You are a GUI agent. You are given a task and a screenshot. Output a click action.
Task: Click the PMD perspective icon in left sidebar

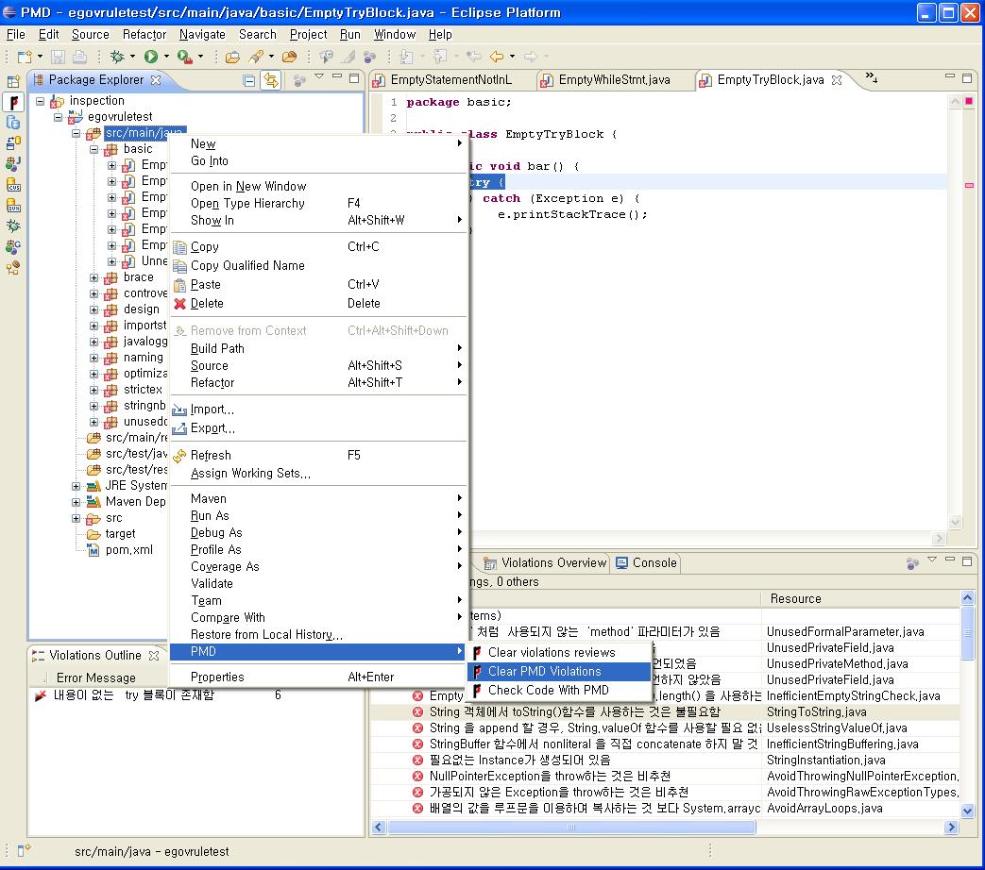(13, 102)
